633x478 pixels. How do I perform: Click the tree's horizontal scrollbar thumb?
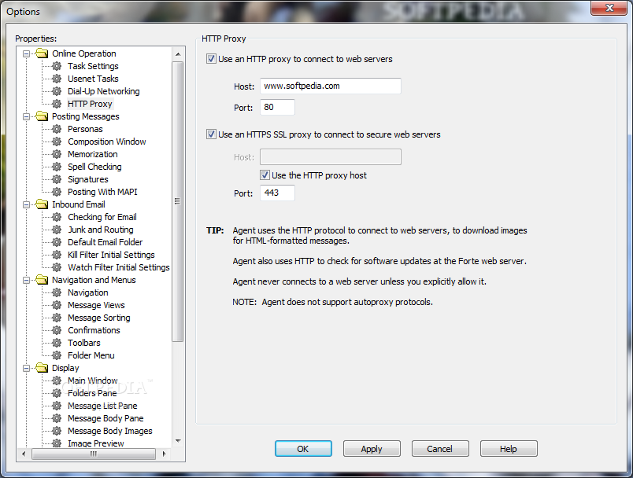(x=93, y=454)
